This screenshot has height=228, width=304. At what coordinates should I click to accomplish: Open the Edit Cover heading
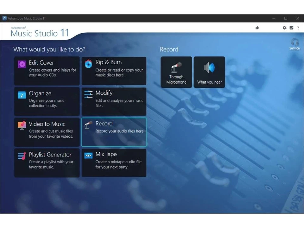click(x=41, y=63)
